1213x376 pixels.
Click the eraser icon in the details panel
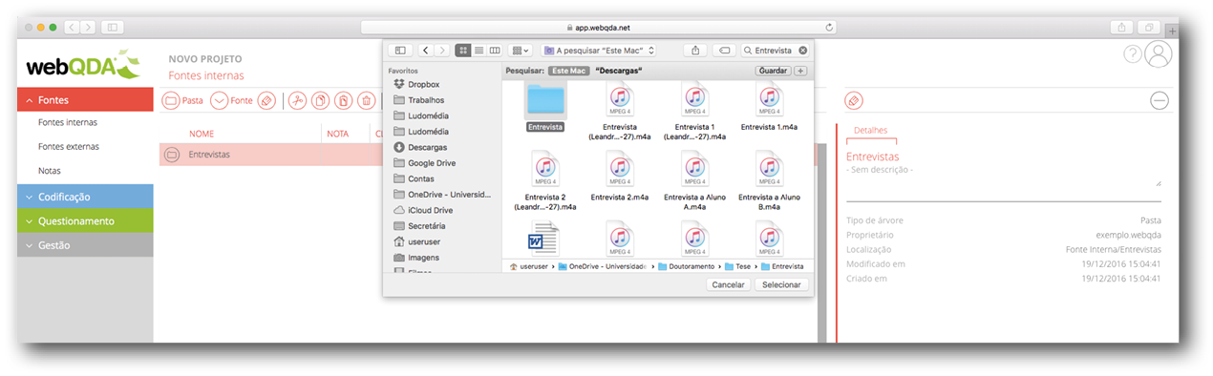click(854, 100)
